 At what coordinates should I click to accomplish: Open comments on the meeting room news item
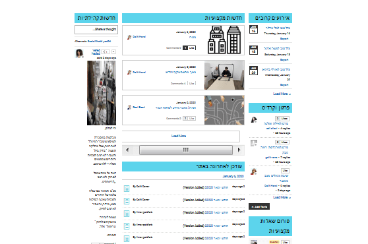178,83
